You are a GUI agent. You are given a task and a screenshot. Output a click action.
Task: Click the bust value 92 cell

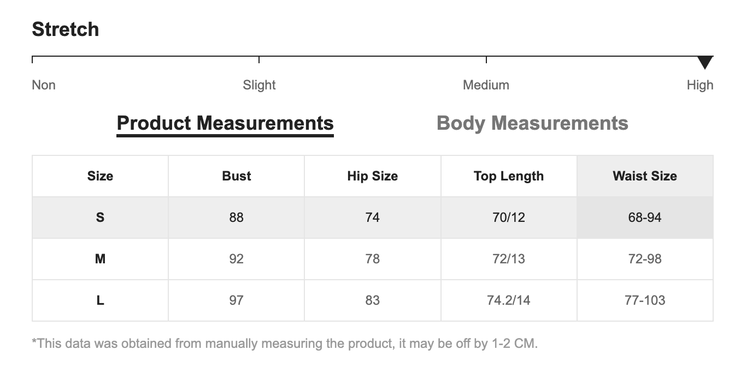(x=236, y=259)
